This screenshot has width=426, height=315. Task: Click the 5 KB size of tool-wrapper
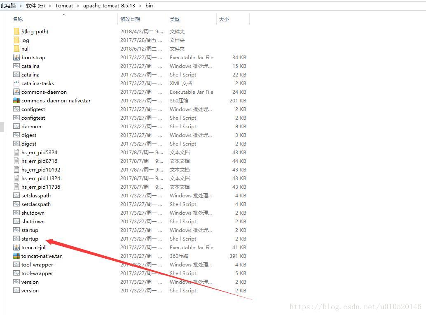[x=241, y=273]
